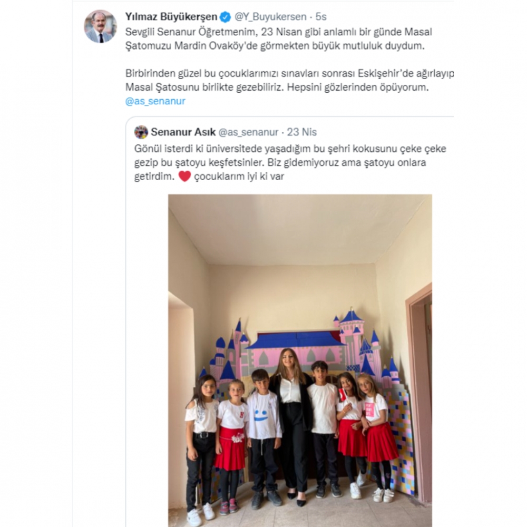
Task: Select paragraph starting Birbirinden güzel
Action: (x=289, y=80)
